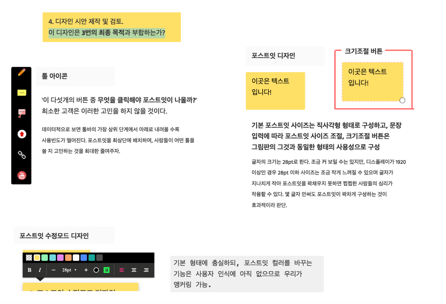The image size is (446, 304).
Task: Select the orange post-it color swatch
Action: coord(68,258)
